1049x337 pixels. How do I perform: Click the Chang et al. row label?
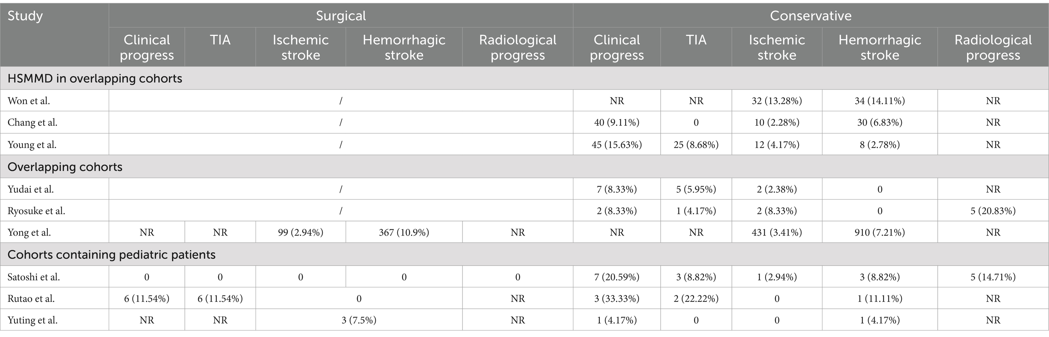click(32, 122)
